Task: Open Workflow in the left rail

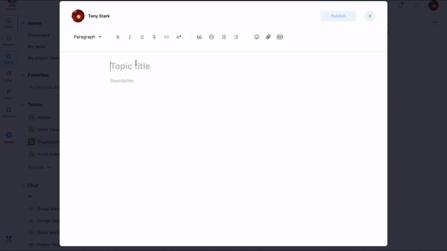Action: (8, 113)
